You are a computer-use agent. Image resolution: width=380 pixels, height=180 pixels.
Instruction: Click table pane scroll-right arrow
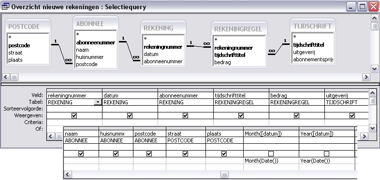click(366, 77)
